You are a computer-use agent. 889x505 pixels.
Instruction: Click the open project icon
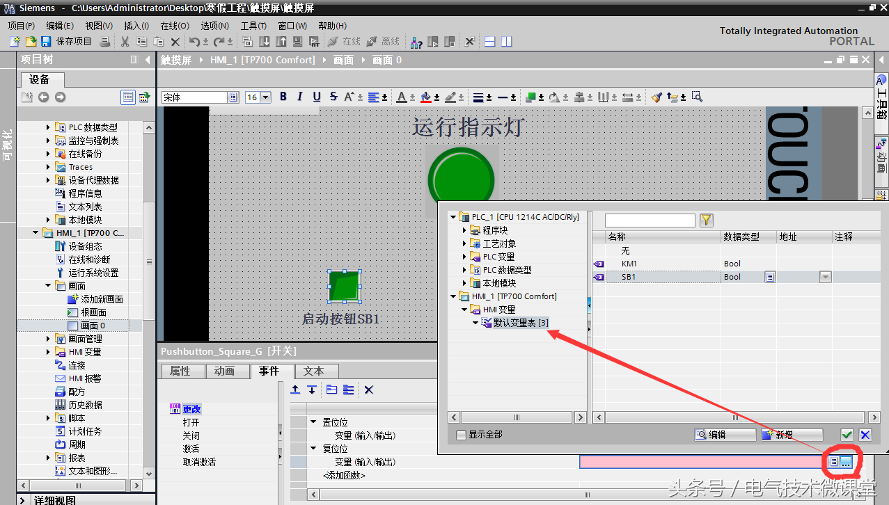pos(31,42)
